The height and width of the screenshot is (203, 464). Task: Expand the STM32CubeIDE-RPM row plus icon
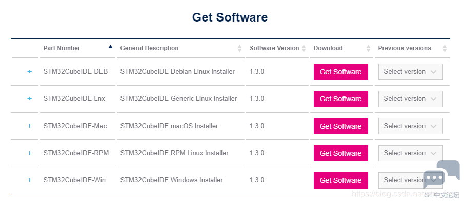[29, 153]
